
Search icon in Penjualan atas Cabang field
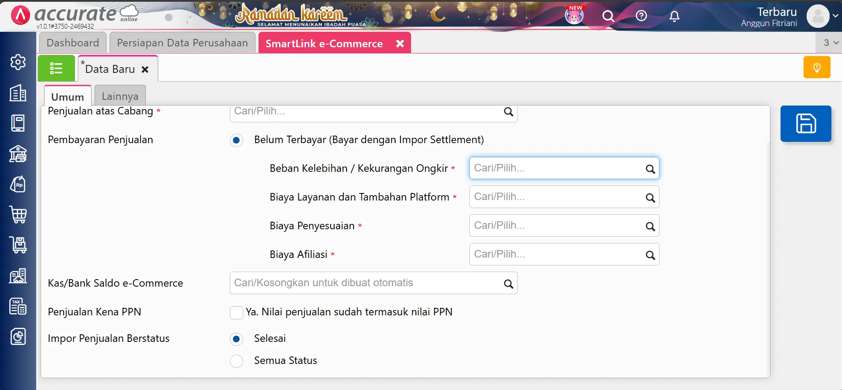pos(508,112)
